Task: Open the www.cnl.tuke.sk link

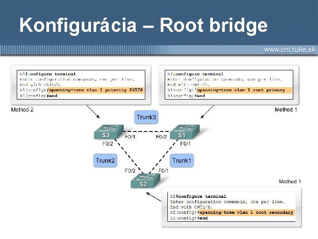Action: coord(290,50)
